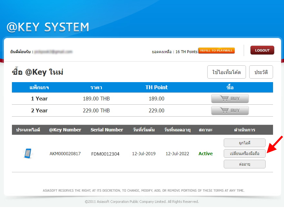This screenshot has width=284, height=209.
Task: Click the start date 12-Jul-2019
Action: 144,154
